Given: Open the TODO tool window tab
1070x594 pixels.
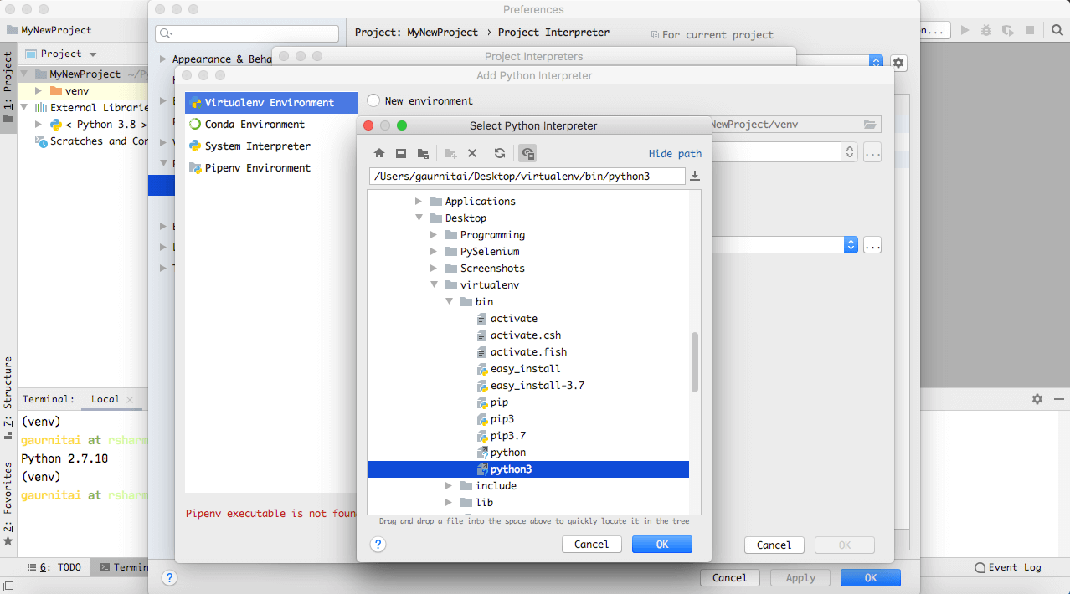Looking at the screenshot, I should [x=54, y=567].
